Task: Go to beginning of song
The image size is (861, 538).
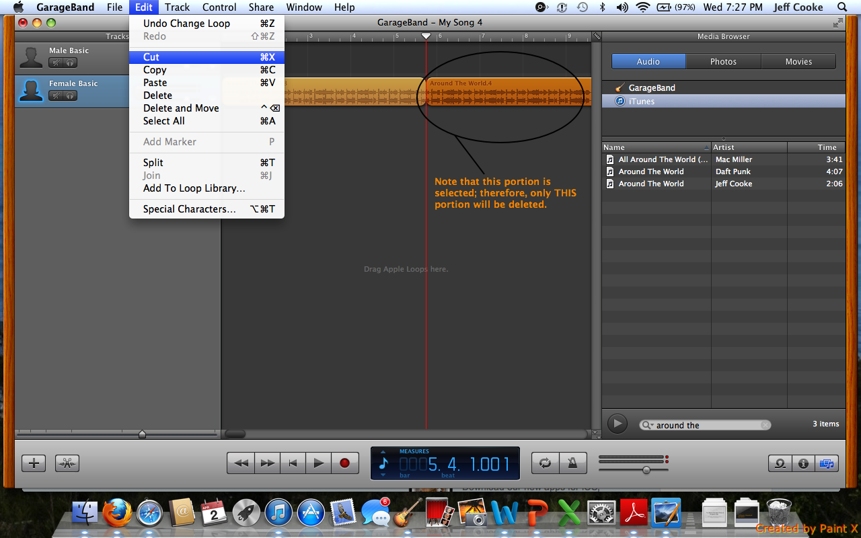Action: 293,463
